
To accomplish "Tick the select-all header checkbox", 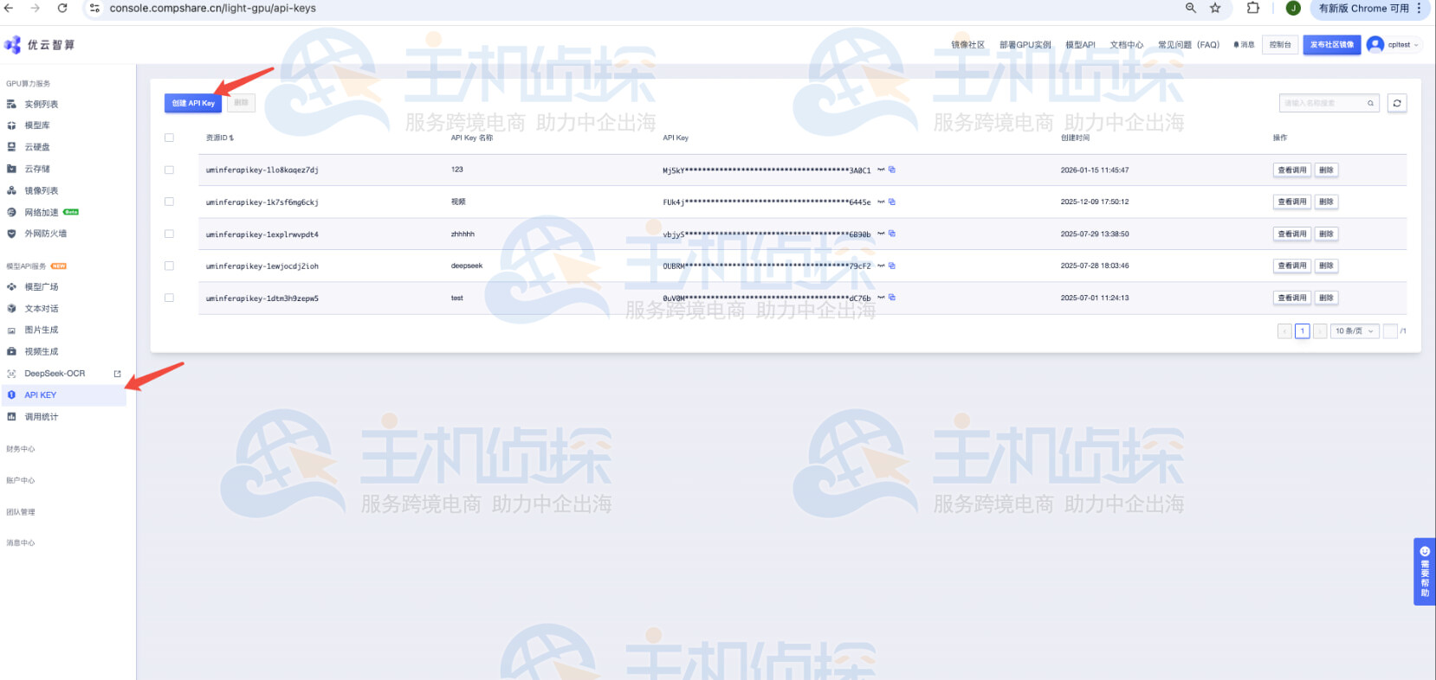I will (169, 138).
